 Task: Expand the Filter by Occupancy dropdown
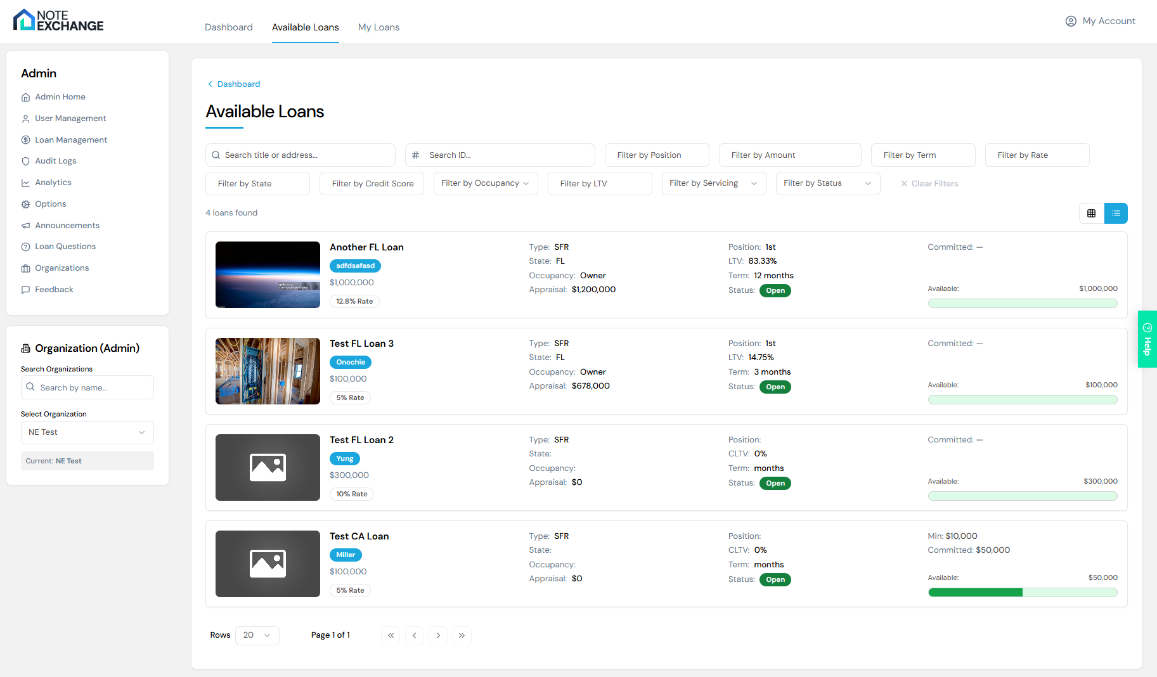click(485, 183)
